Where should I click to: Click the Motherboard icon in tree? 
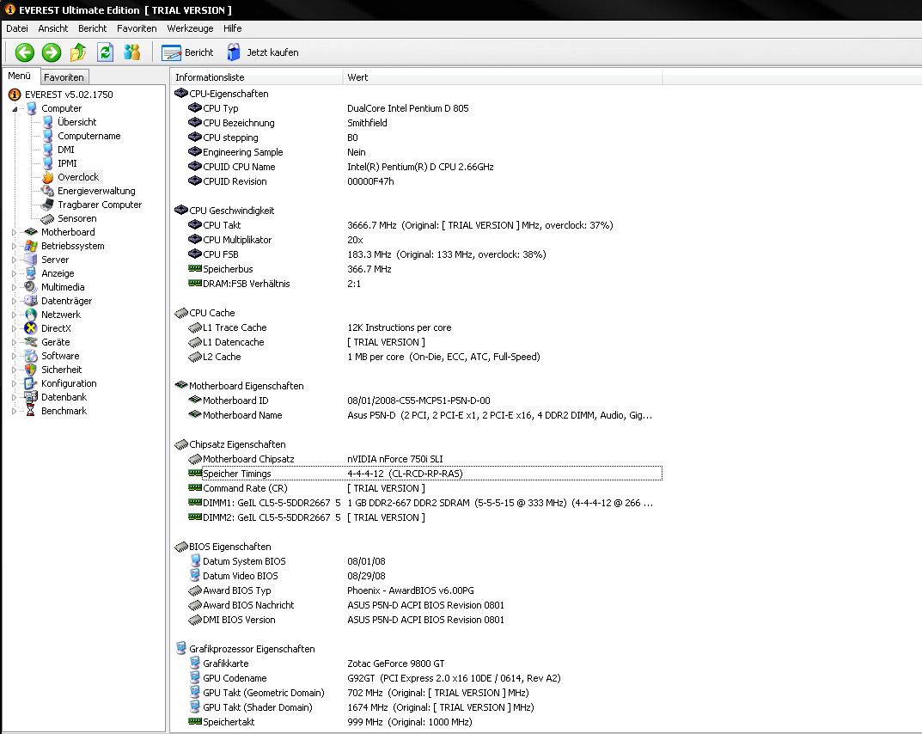[31, 232]
